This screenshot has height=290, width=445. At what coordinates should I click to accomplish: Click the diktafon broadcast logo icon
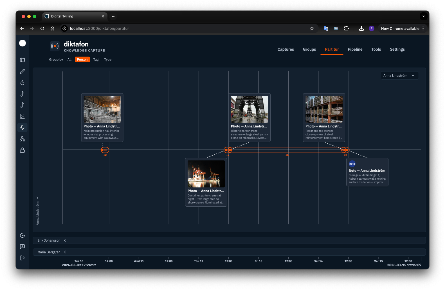(55, 46)
